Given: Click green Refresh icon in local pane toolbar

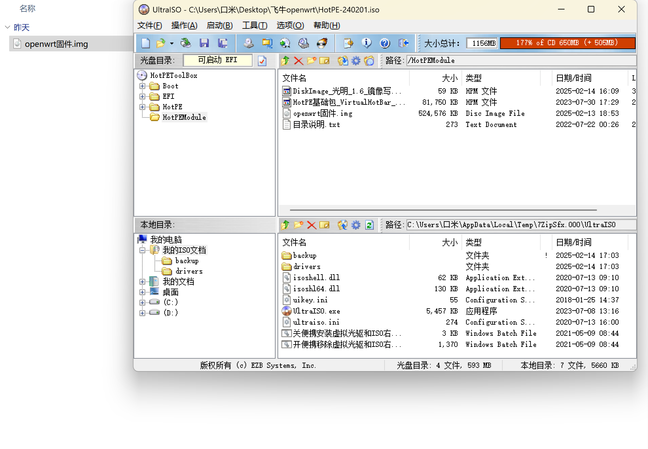Looking at the screenshot, I should 369,225.
